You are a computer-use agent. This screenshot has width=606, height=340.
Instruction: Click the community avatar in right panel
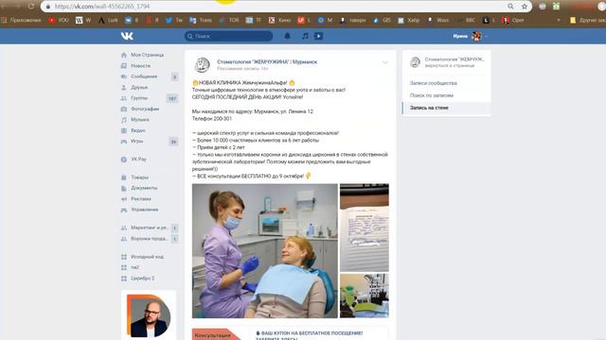[415, 62]
